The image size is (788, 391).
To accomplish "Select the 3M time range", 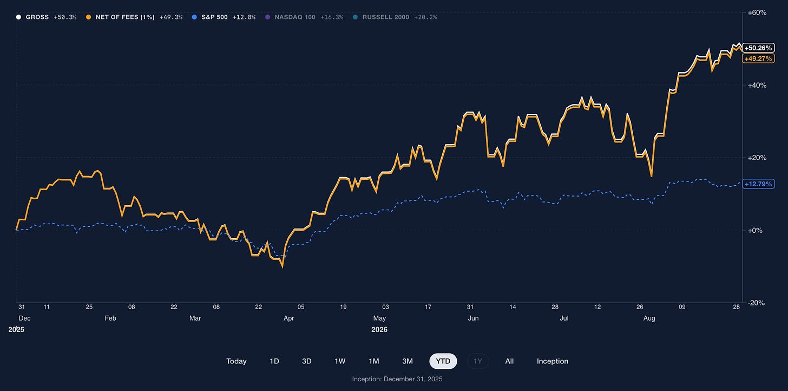I will click(x=408, y=361).
